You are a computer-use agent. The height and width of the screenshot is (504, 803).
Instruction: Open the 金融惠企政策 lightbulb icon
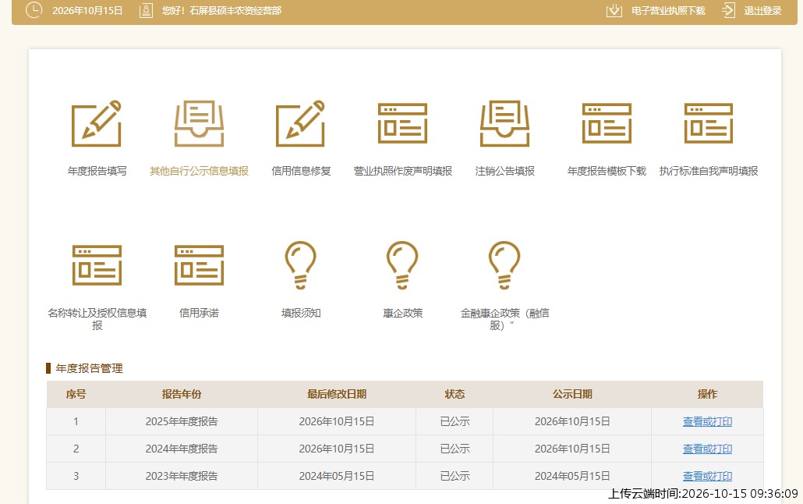(x=504, y=265)
